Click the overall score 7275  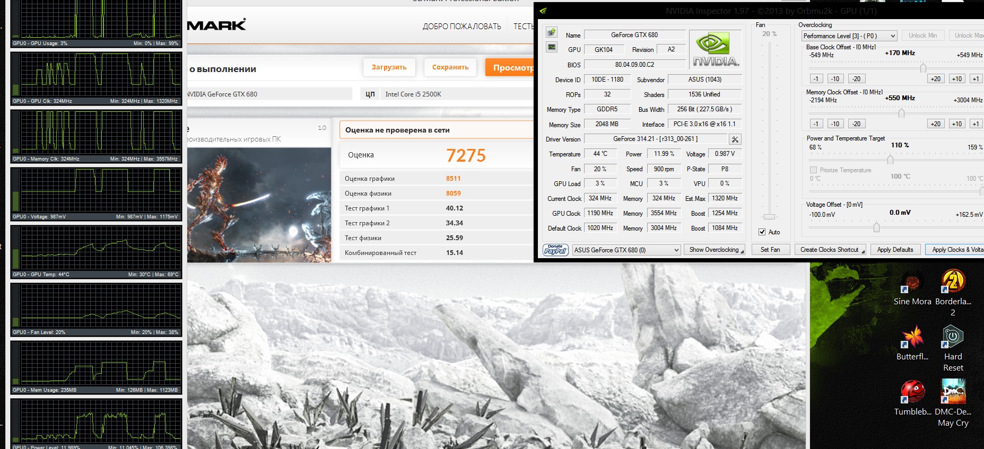pyautogui.click(x=466, y=155)
